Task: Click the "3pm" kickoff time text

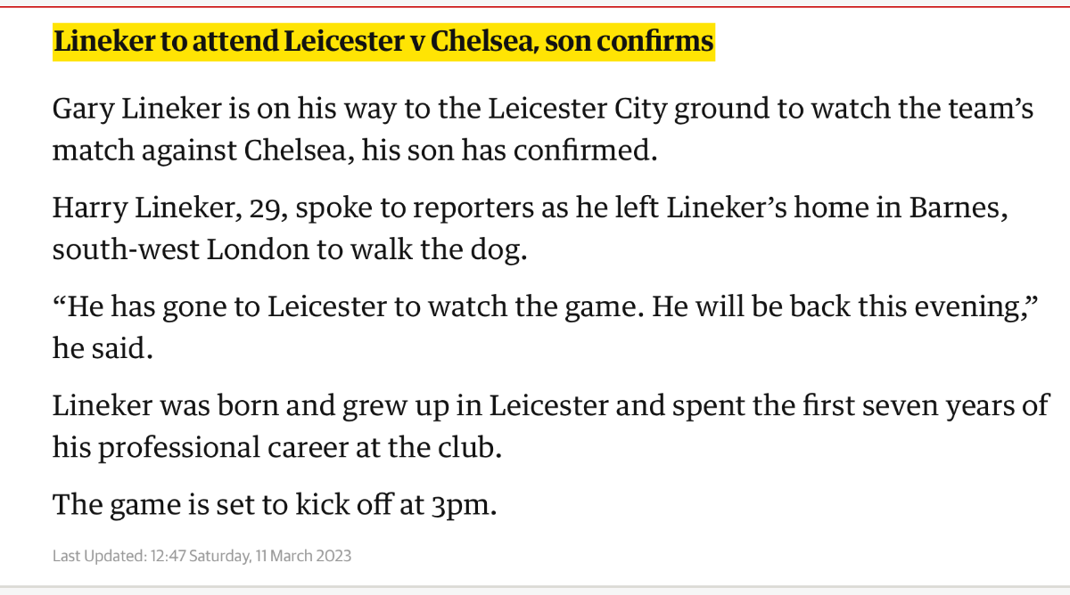Action: [463, 504]
